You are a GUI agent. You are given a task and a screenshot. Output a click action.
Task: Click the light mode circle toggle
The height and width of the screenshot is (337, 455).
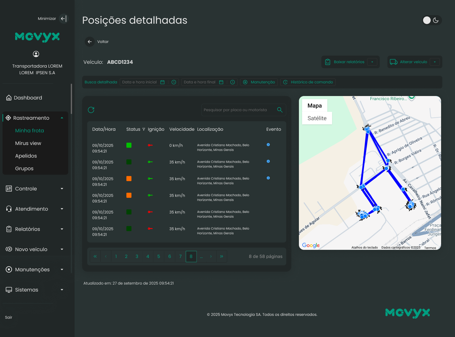point(427,20)
